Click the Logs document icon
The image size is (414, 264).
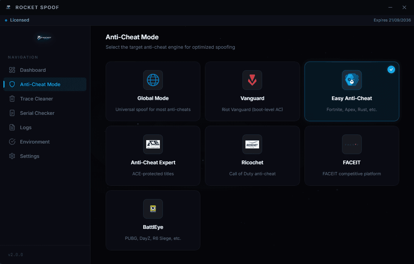pyautogui.click(x=12, y=127)
